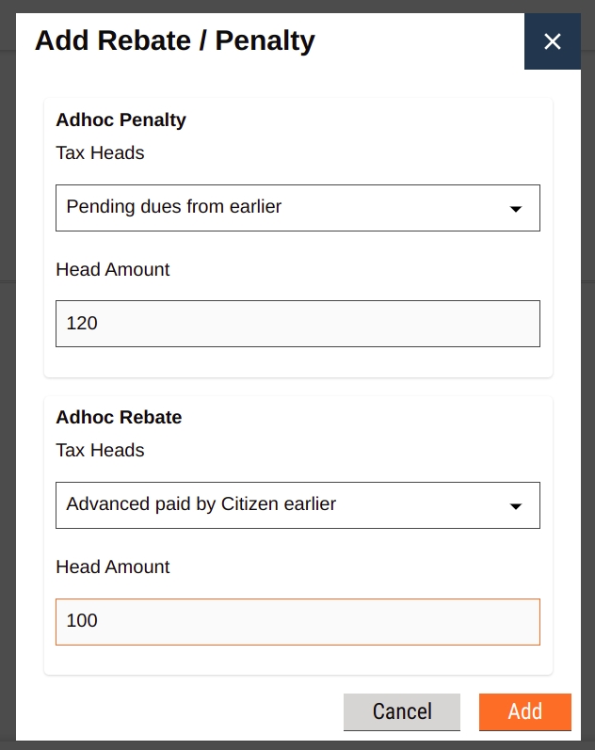Click the 'Advanced paid by Citizen earlier' text
The height and width of the screenshot is (750, 595).
[201, 503]
